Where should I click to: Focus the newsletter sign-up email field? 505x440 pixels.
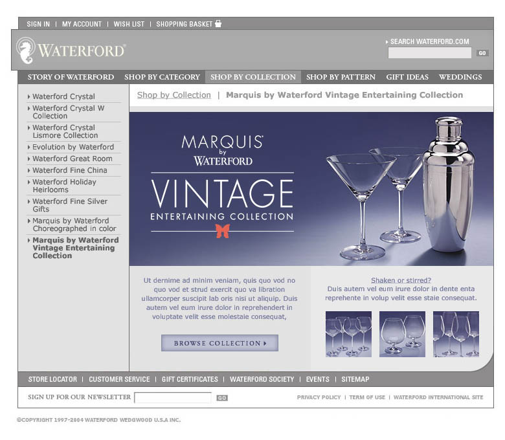click(x=173, y=397)
